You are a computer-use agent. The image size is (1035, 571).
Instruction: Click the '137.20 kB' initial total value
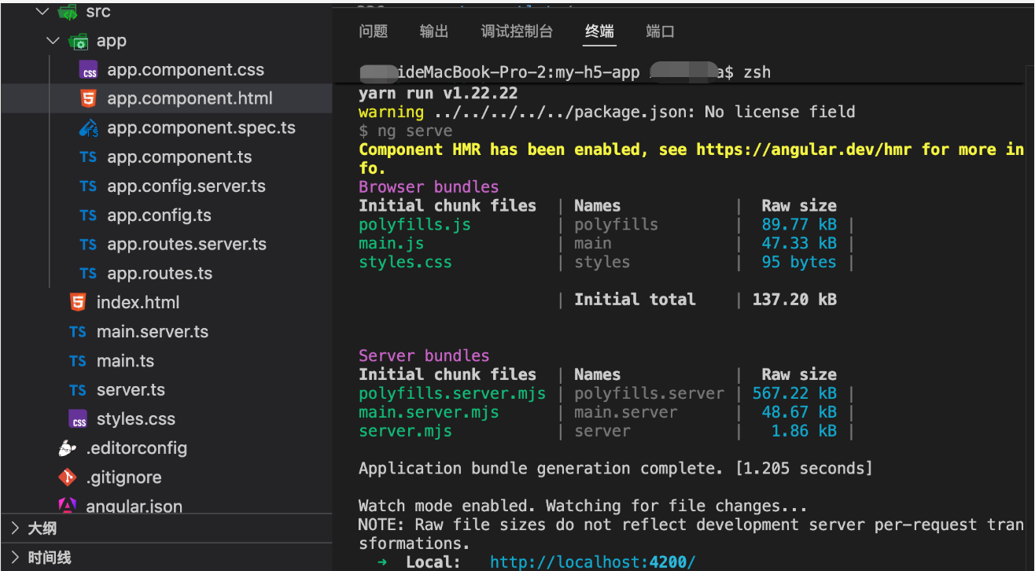(794, 299)
